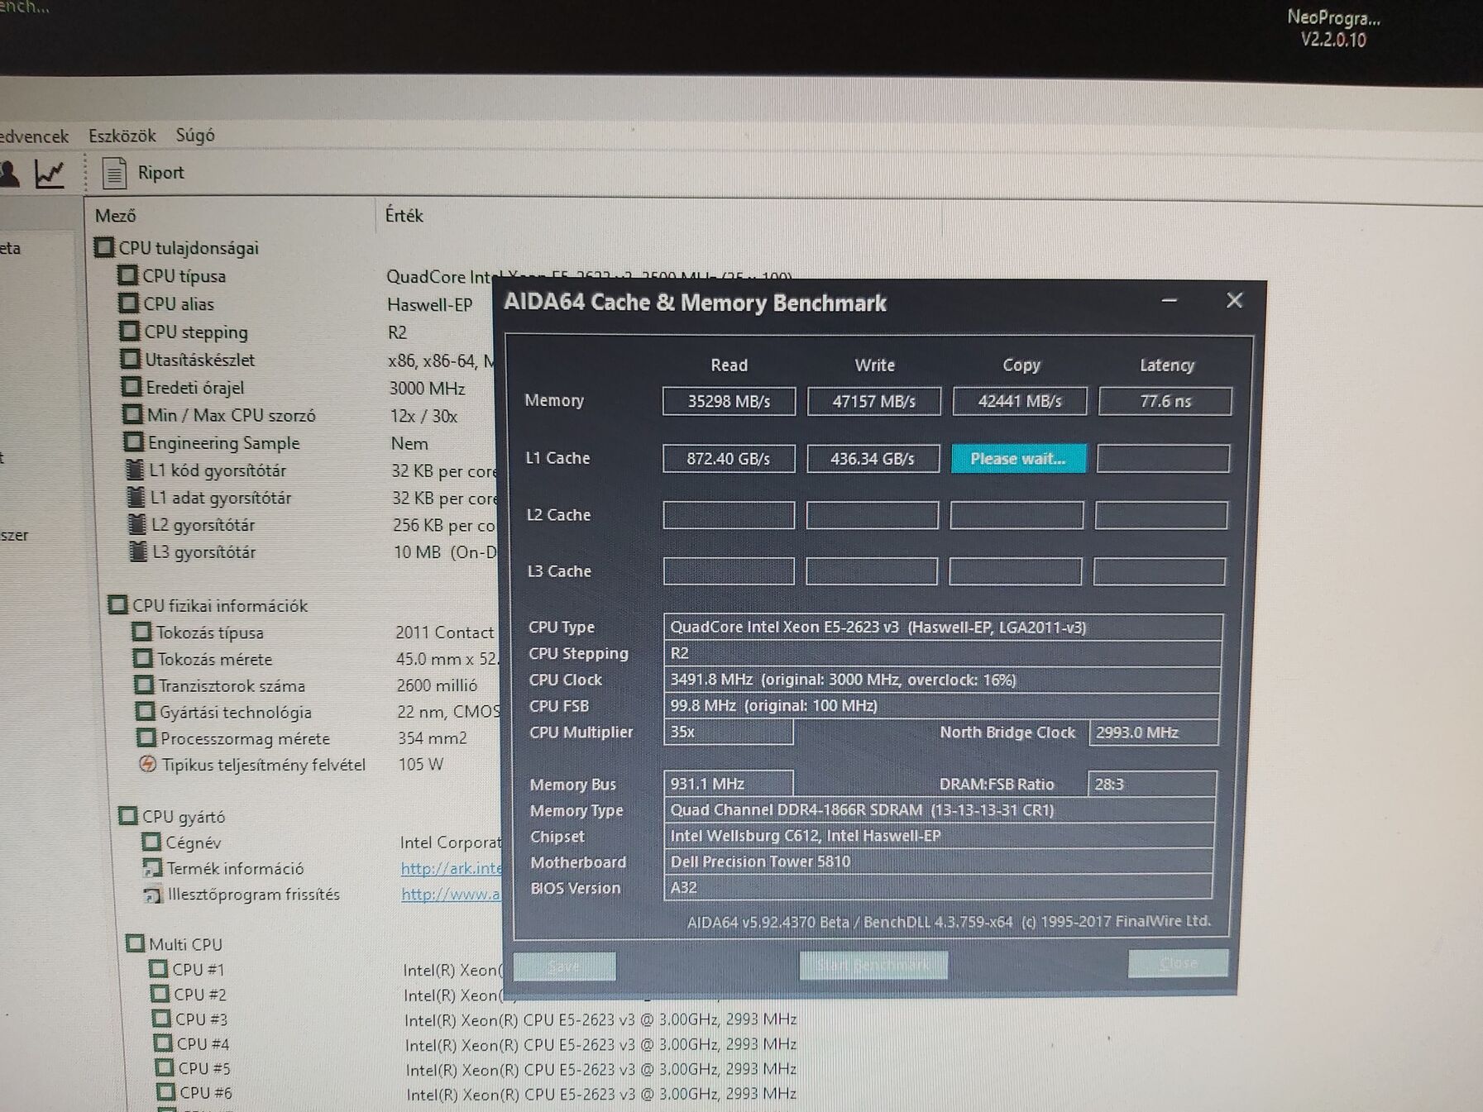Click the Gyártási technológia row icon

pos(145,711)
